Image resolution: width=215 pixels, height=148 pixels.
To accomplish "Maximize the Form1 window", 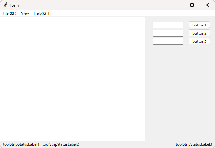I will click(192, 5).
